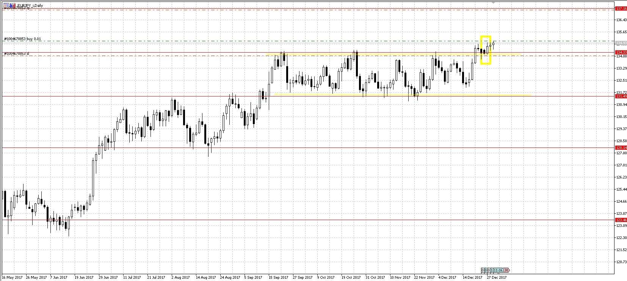The width and height of the screenshot is (627, 281).
Task: Click the 133.29 price scale label
Action: coord(621,68)
